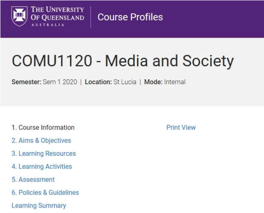The width and height of the screenshot is (264, 213).
Task: Click the Mode label
Action: tap(153, 82)
